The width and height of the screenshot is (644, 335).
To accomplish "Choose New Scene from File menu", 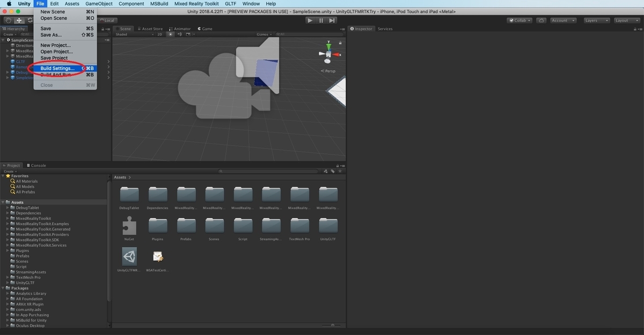I will point(65,12).
